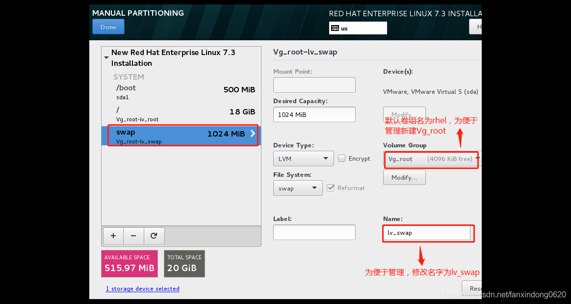Click the chevron on the swap row
Image resolution: width=571 pixels, height=304 pixels.
point(253,134)
